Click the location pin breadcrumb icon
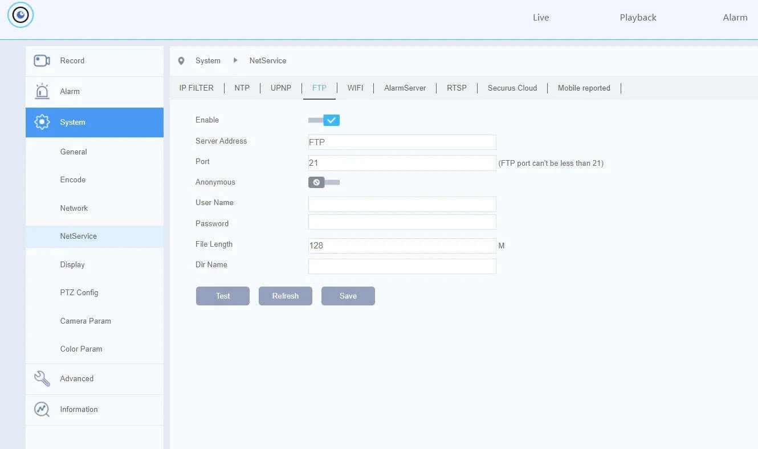The width and height of the screenshot is (758, 449). [x=181, y=61]
